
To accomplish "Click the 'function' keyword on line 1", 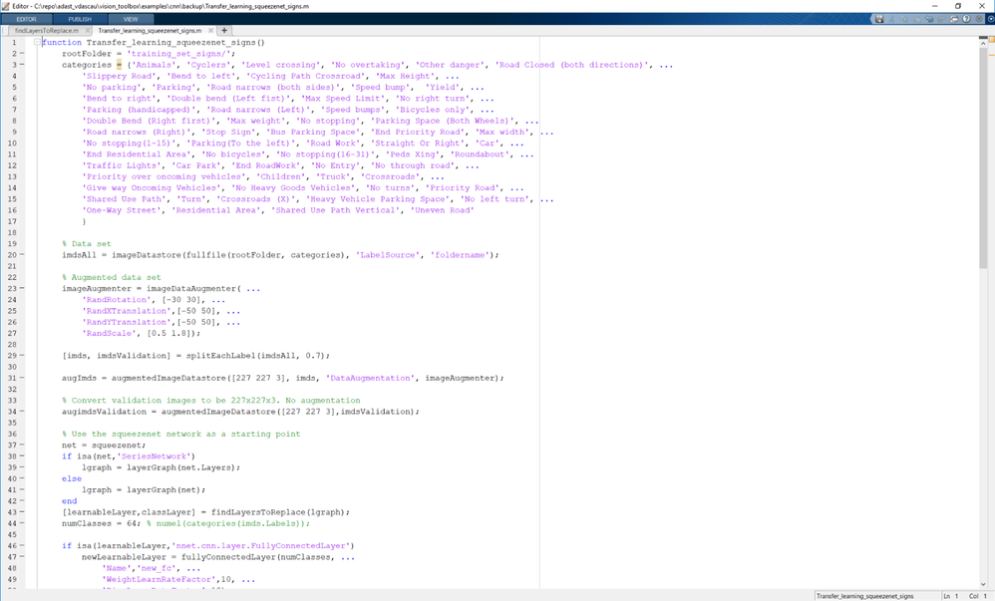I will coord(62,43).
